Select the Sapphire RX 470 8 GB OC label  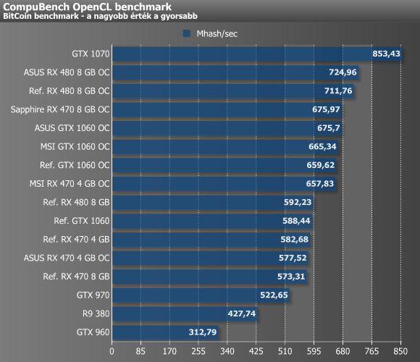[x=60, y=109]
